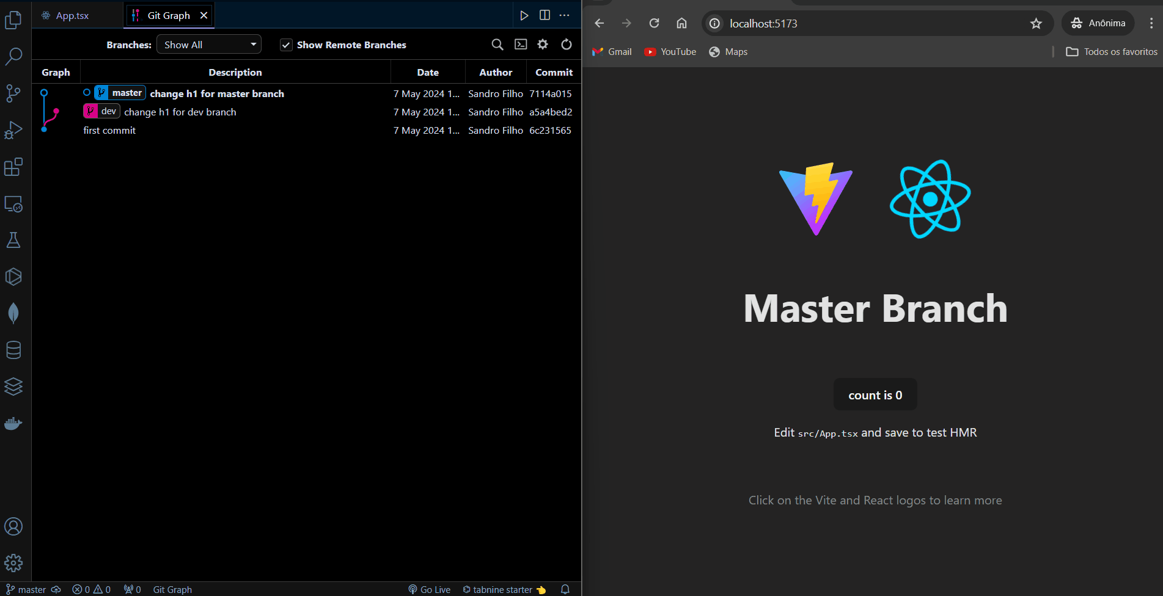Open the Chrome three-dot menu
The image size is (1163, 596).
[x=1151, y=23]
